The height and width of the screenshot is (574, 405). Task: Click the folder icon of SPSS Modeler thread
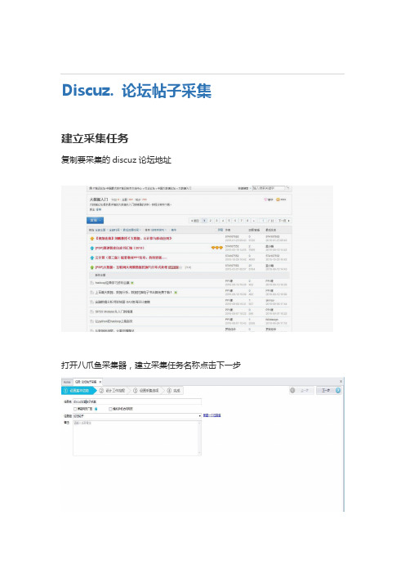(92, 312)
